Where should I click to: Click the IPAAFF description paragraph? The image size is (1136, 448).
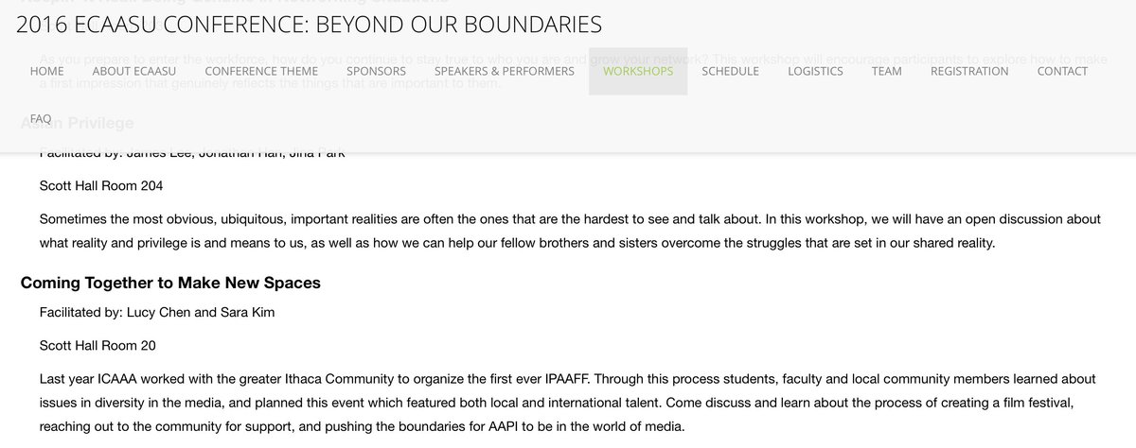tap(568, 403)
